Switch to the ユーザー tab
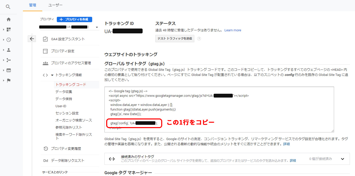Image resolution: width=355 pixels, height=176 pixels. [x=55, y=5]
